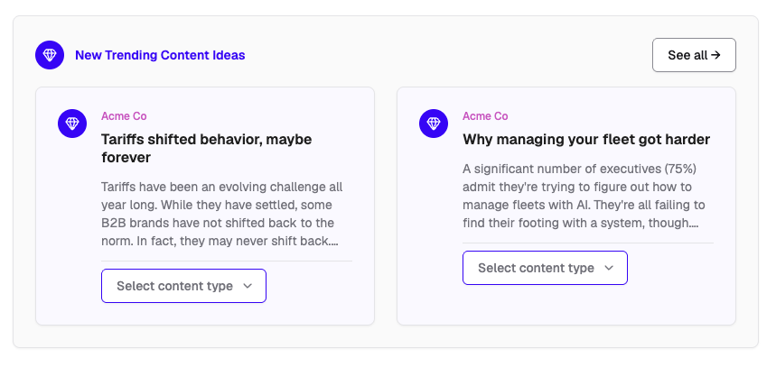Open Select content type dropdown on Tariffs card

point(183,286)
